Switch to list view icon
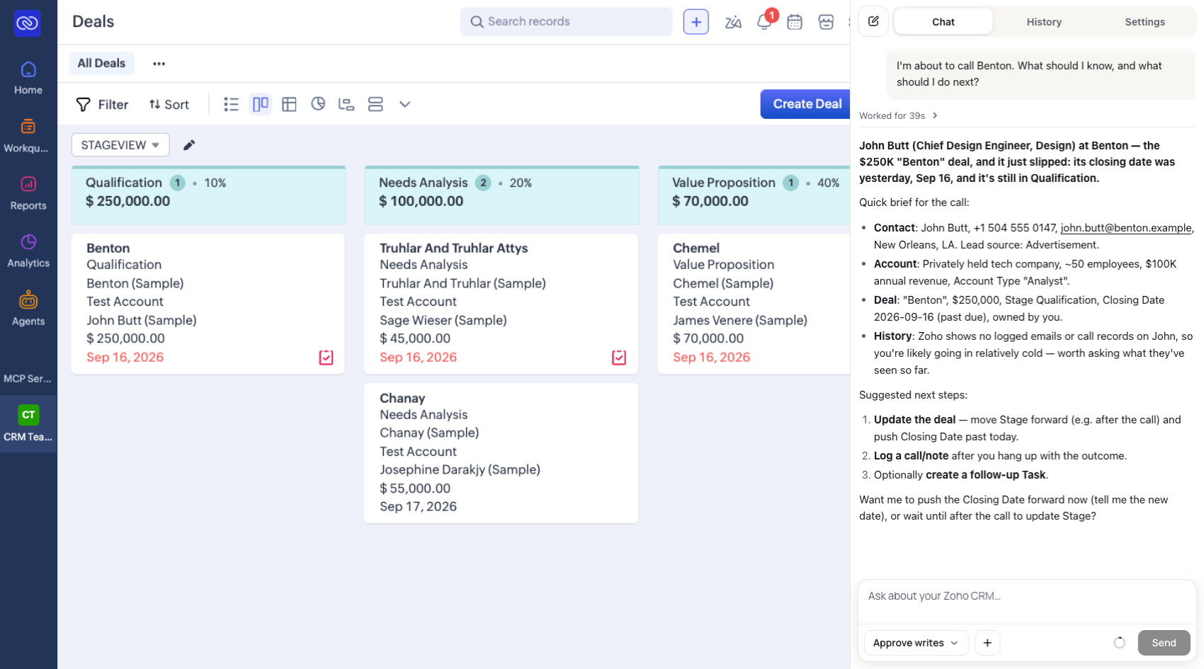Viewport: 1204px width, 669px height. [231, 104]
